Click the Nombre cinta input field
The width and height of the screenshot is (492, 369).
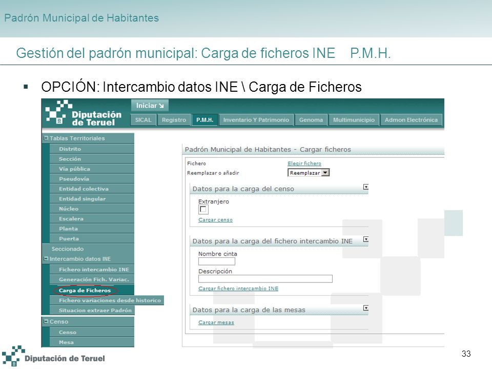[x=216, y=261]
